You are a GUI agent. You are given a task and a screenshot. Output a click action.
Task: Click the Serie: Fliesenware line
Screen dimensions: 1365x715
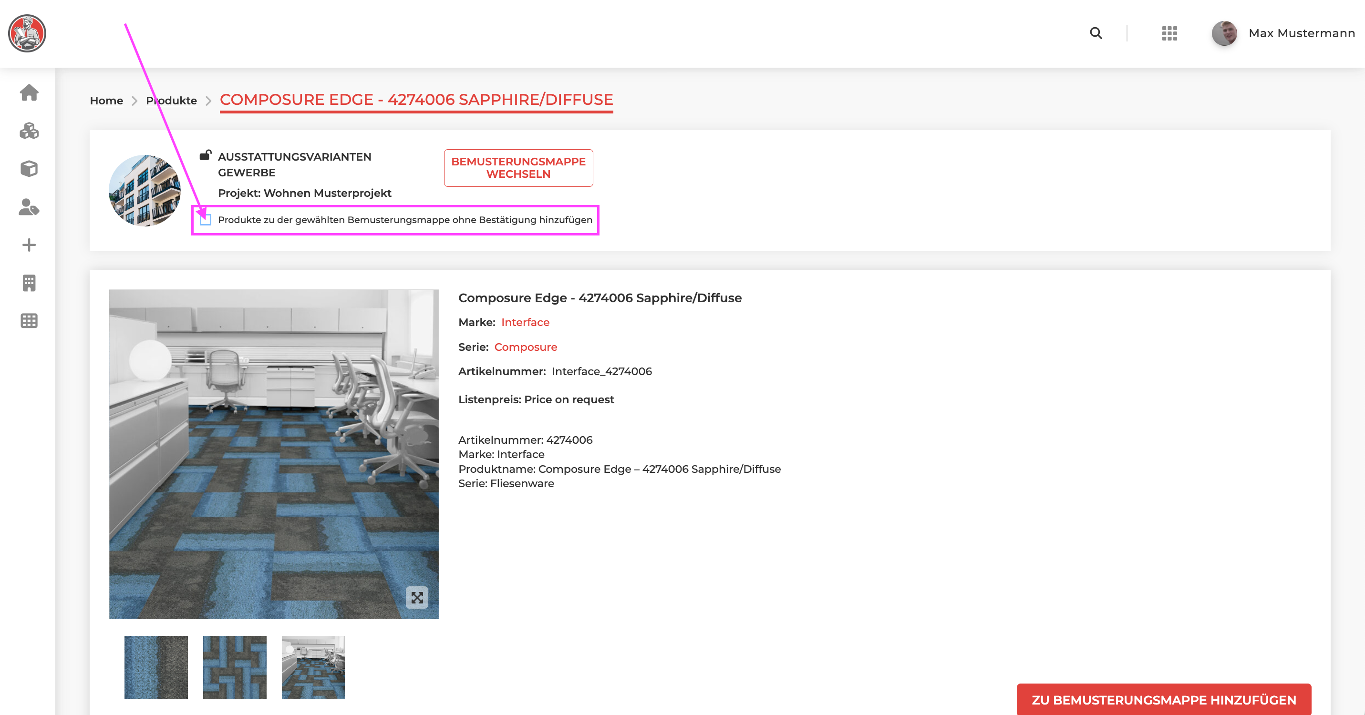point(506,483)
